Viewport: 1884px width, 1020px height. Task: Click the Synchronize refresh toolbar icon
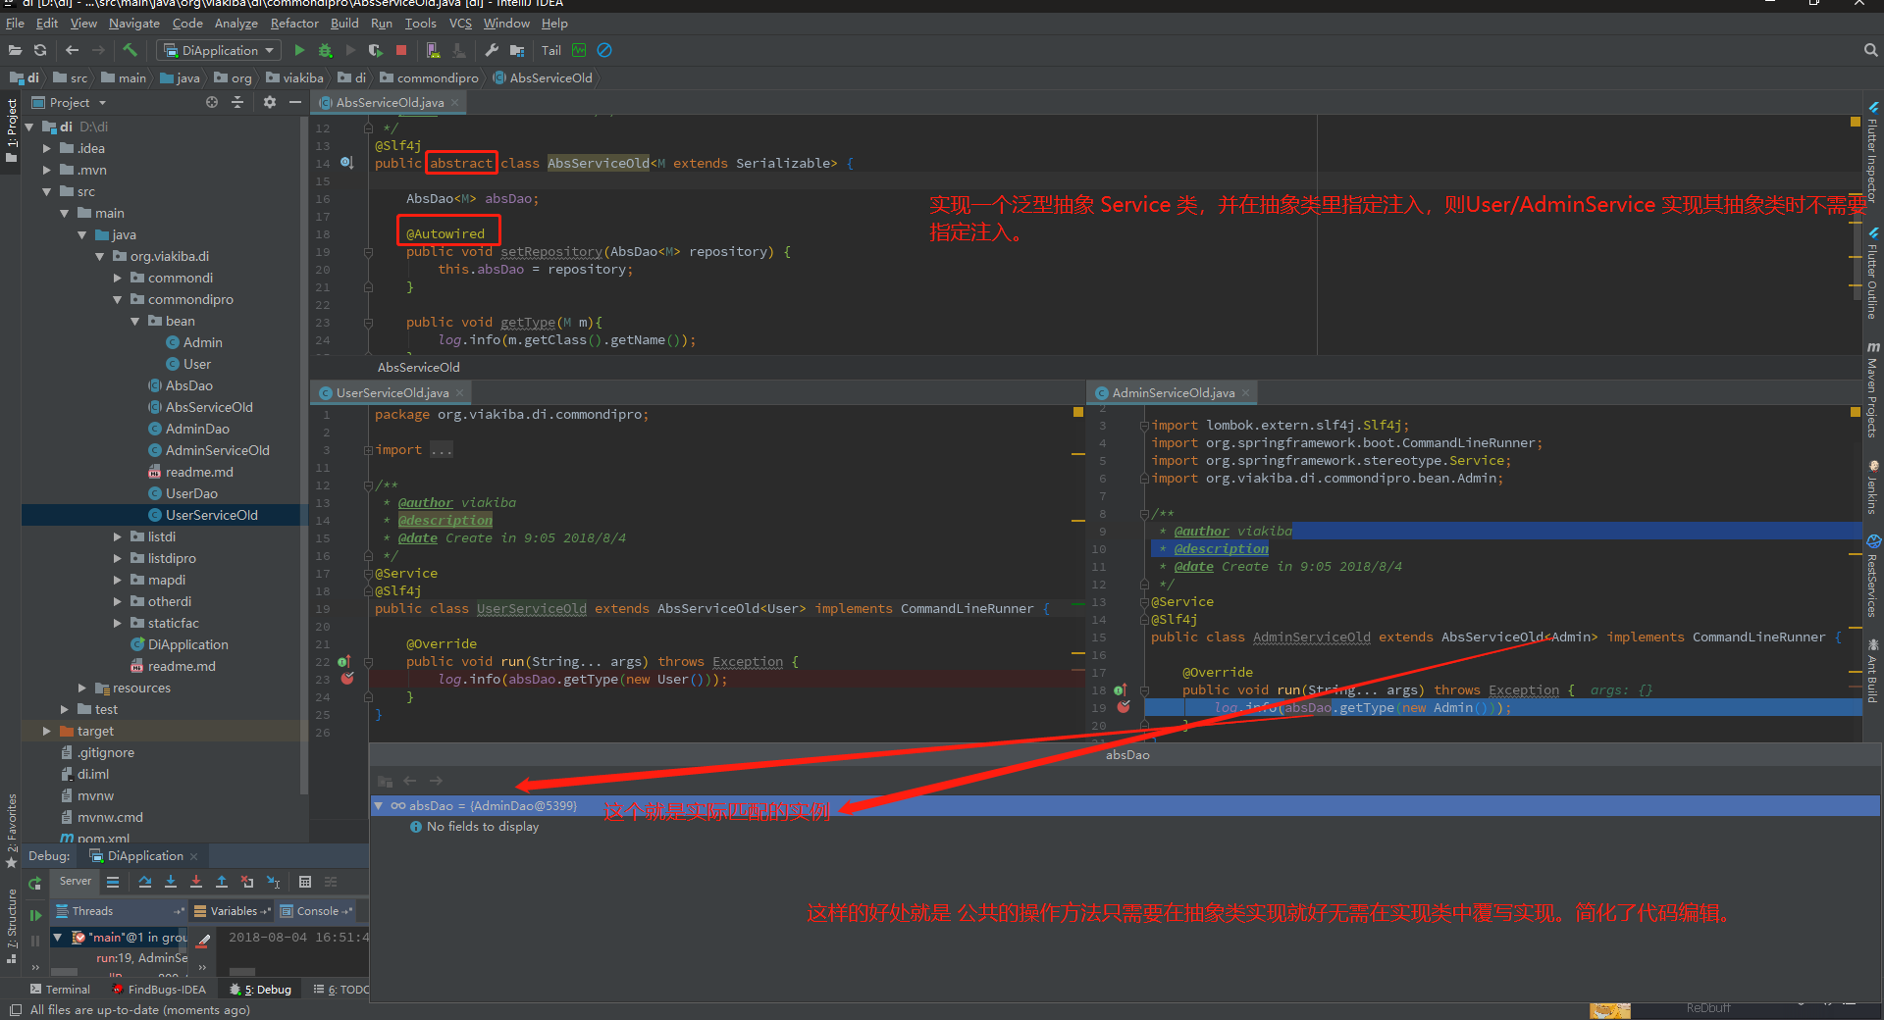pyautogui.click(x=40, y=50)
